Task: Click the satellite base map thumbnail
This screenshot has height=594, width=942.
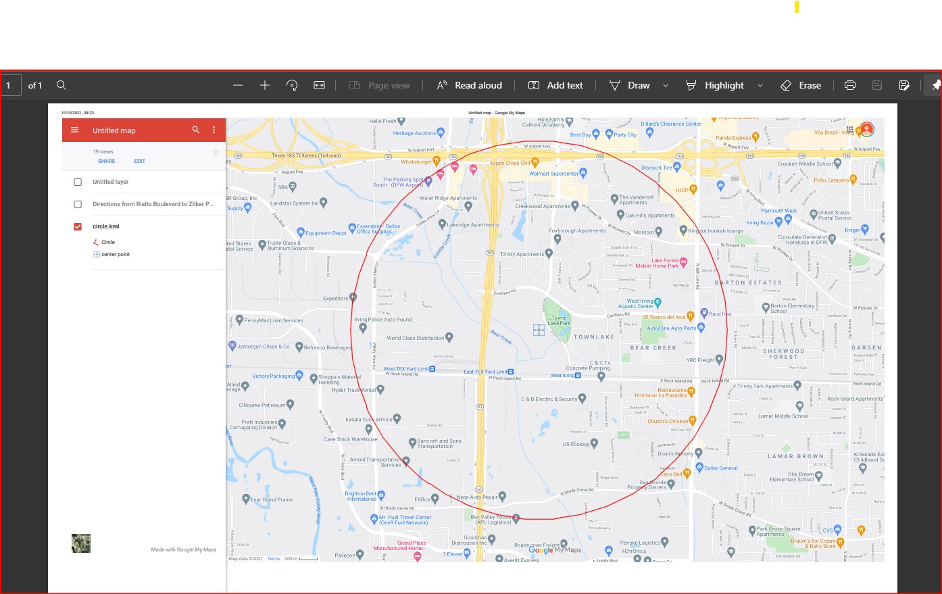Action: click(x=81, y=543)
